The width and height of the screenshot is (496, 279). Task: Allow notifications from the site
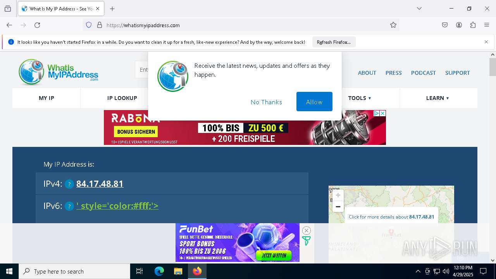tap(314, 102)
